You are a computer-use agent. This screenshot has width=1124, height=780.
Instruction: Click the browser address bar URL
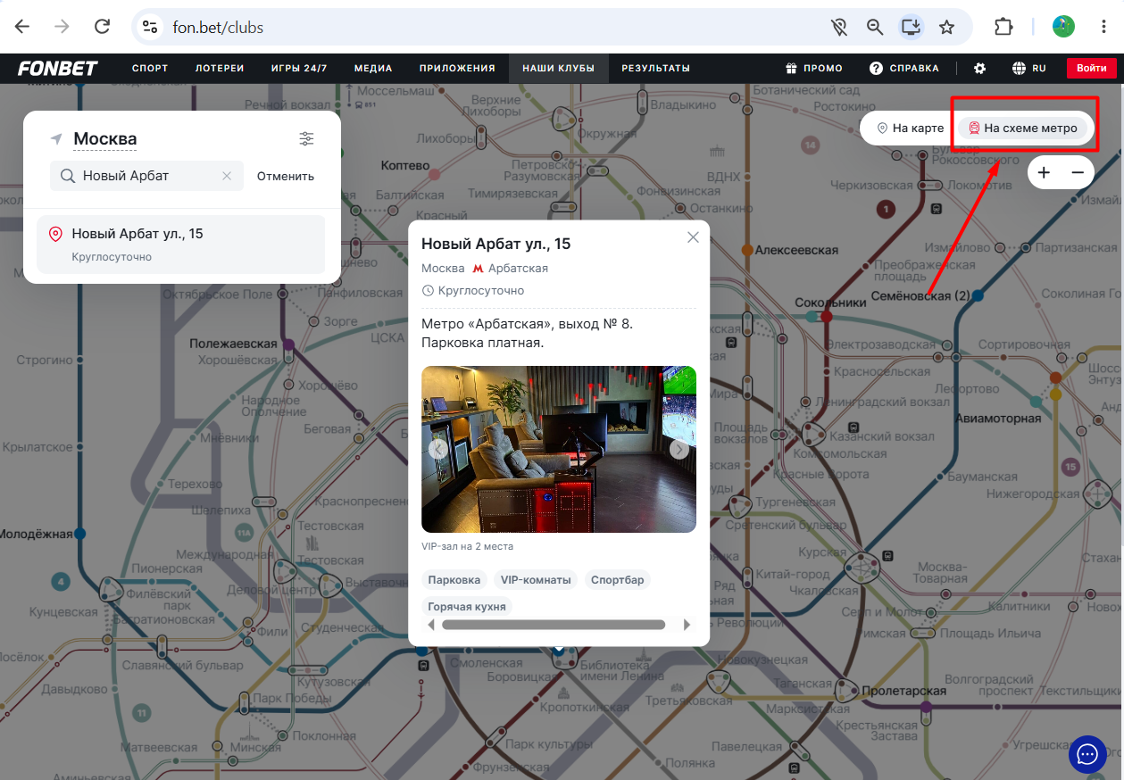[218, 28]
